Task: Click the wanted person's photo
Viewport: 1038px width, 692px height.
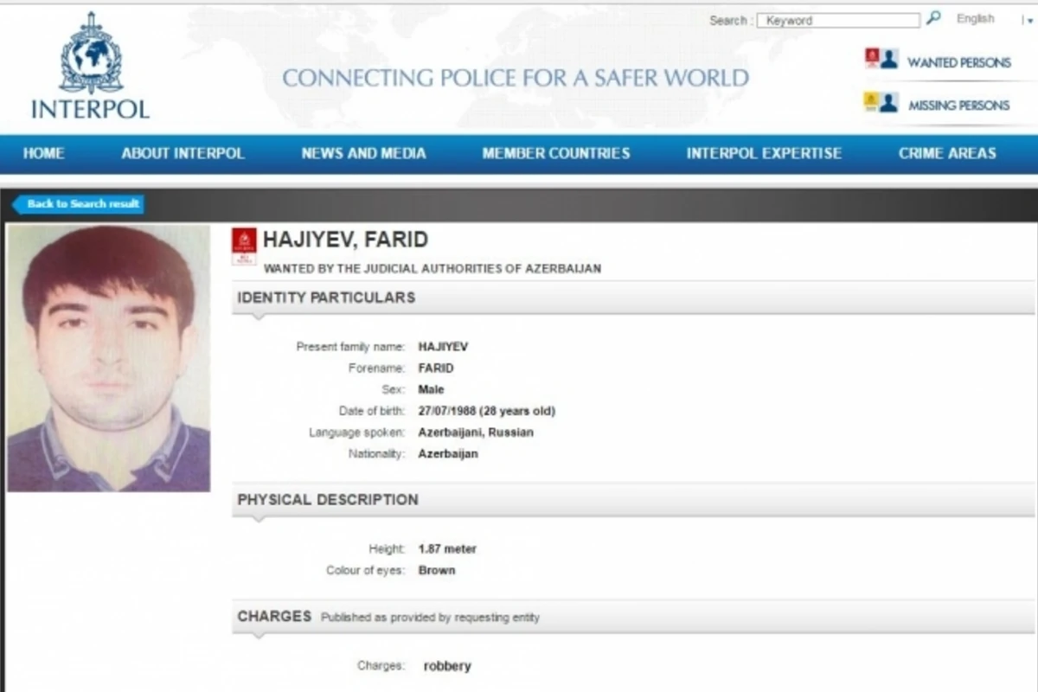Action: pyautogui.click(x=109, y=358)
